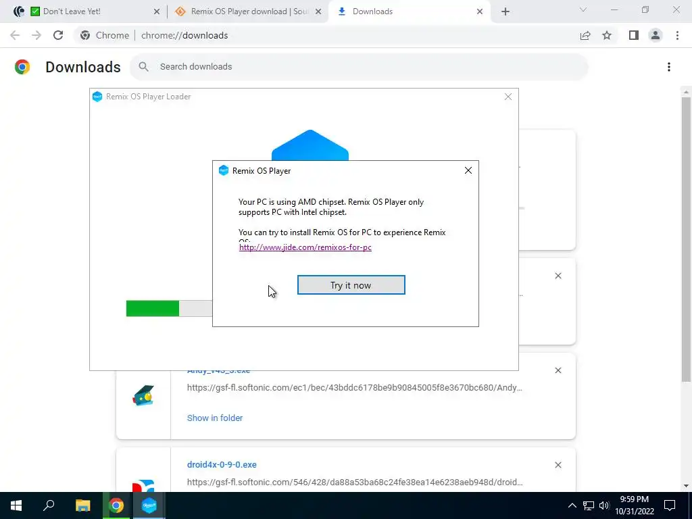Remove the droid4x-0-9-0.exe entry from list
The image size is (692, 519).
[558, 465]
